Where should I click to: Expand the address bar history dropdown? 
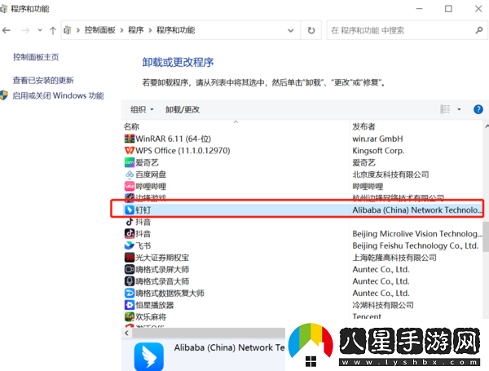[x=290, y=31]
